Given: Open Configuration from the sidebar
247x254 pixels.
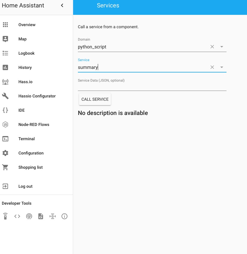Looking at the screenshot, I should click(x=37, y=153).
